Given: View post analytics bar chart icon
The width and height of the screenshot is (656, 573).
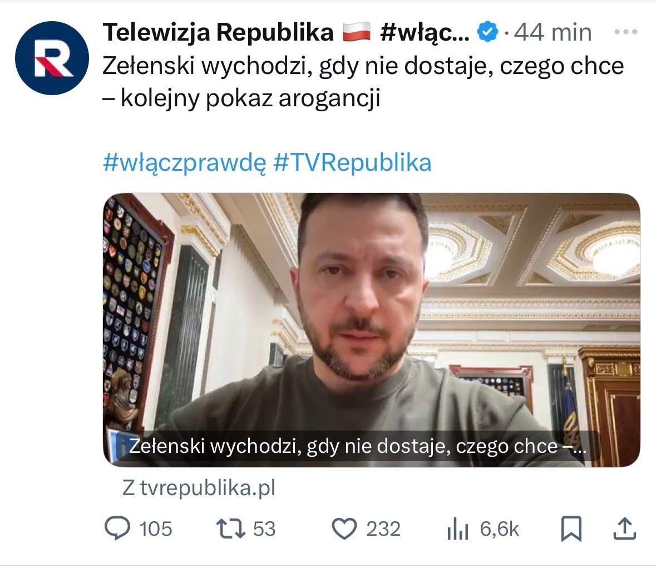Looking at the screenshot, I should click(x=458, y=529).
